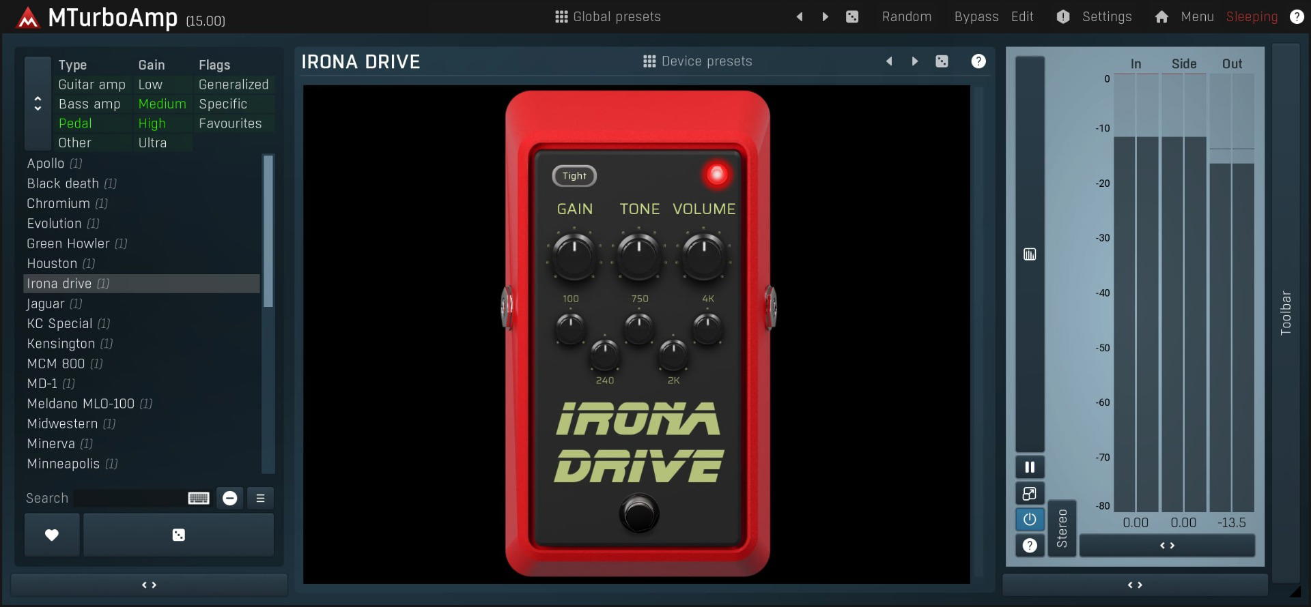This screenshot has width=1311, height=607.
Task: Click the on-screen keyboard icon by Search
Action: click(199, 498)
